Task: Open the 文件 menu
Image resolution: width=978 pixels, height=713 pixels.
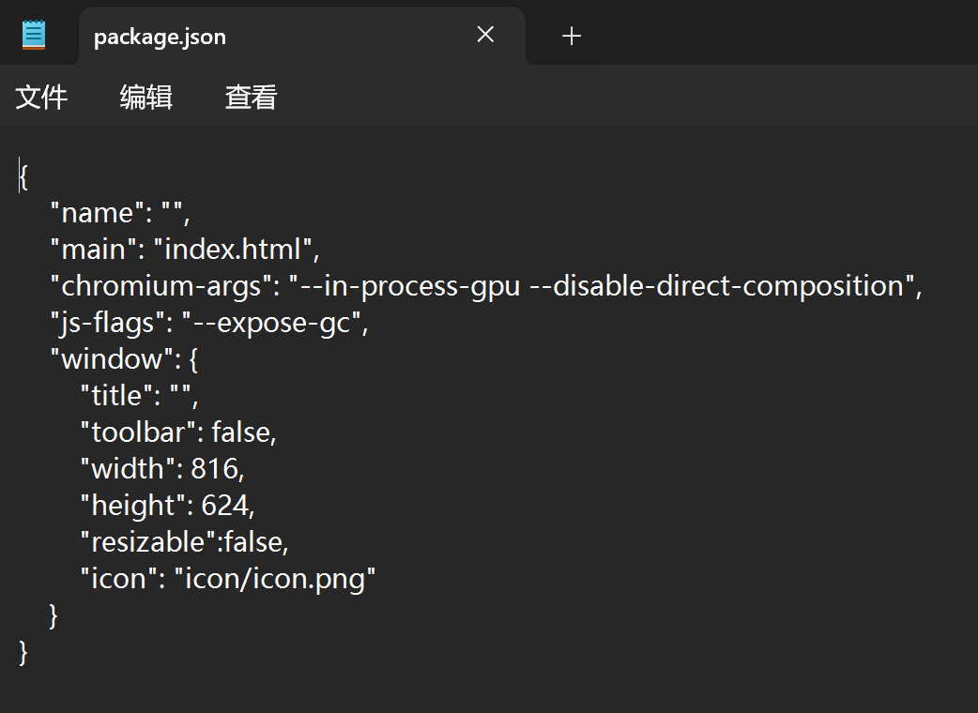Action: 41,98
